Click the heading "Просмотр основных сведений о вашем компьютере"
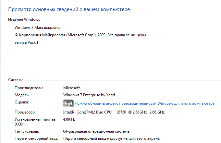 [69, 10]
